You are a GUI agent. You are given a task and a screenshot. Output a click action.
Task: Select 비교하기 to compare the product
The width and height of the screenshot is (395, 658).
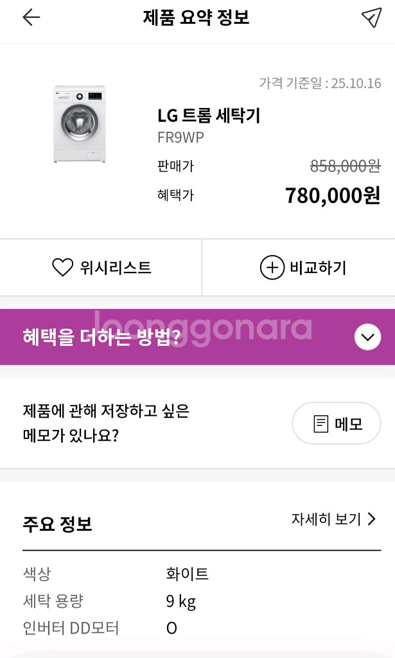(318, 267)
